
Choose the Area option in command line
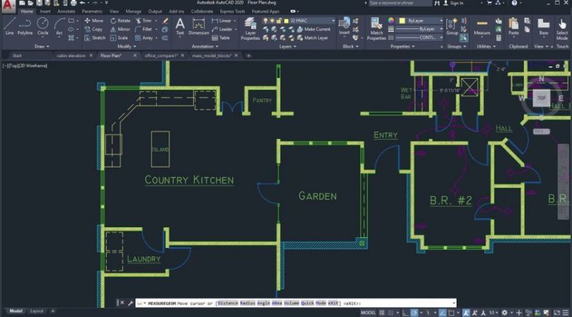tap(277, 303)
